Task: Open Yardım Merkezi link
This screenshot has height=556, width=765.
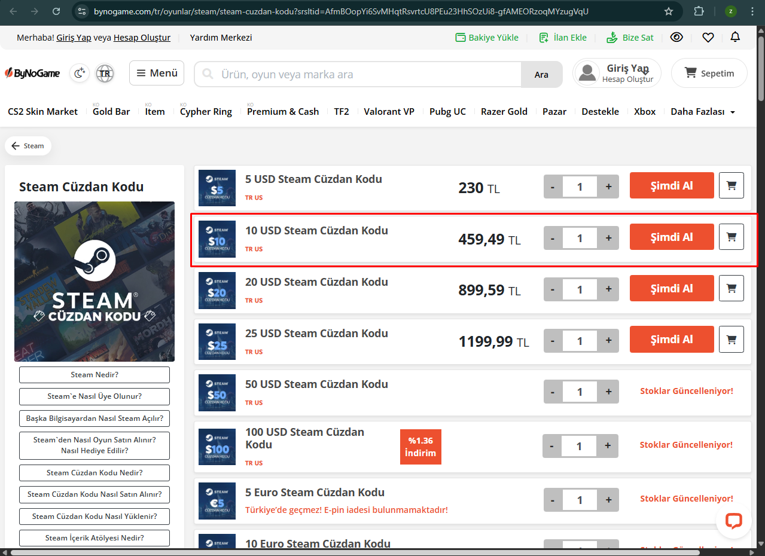Action: (x=221, y=37)
